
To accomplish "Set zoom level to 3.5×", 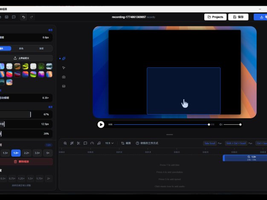I will [x=37, y=153].
